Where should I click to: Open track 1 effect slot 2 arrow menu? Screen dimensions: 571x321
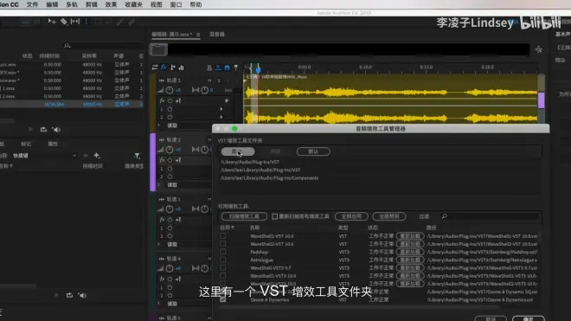pyautogui.click(x=221, y=117)
